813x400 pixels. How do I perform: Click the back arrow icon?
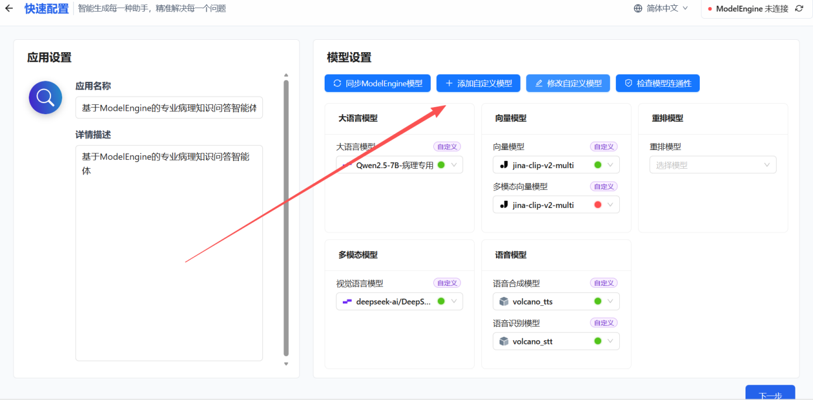coord(9,8)
